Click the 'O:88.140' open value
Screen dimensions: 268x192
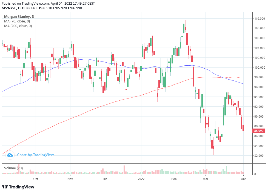click(x=29, y=8)
